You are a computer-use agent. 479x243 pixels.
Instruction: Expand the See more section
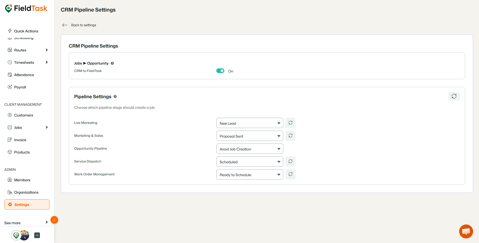(26, 223)
